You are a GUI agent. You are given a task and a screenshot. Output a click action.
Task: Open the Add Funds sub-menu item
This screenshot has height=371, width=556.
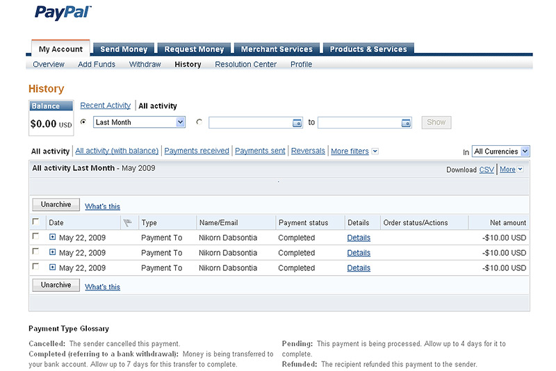[x=97, y=65]
